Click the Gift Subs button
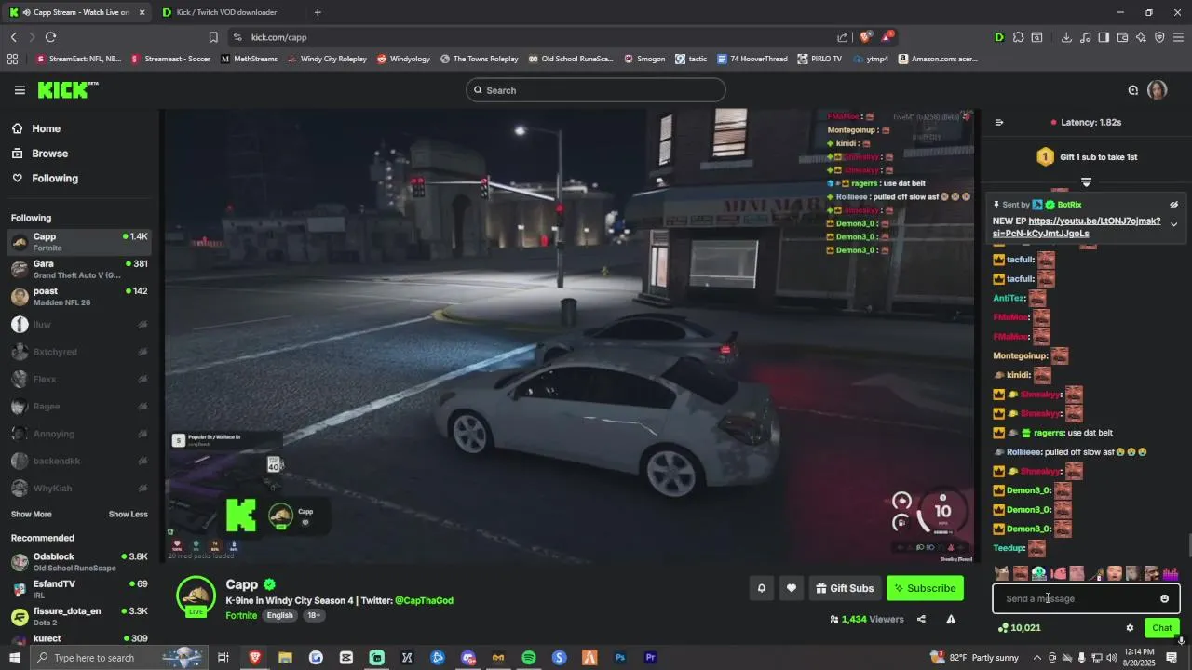 tap(845, 588)
